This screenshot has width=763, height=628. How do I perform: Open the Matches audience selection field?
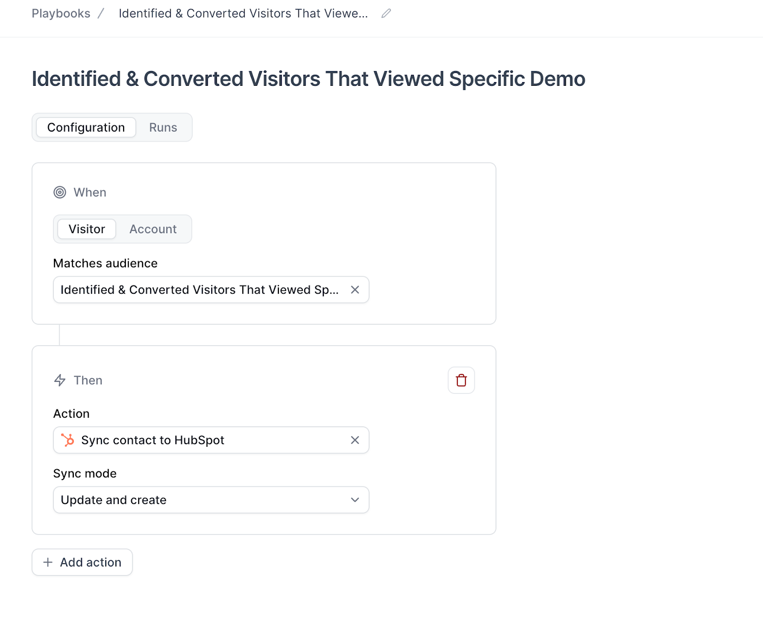click(x=199, y=290)
